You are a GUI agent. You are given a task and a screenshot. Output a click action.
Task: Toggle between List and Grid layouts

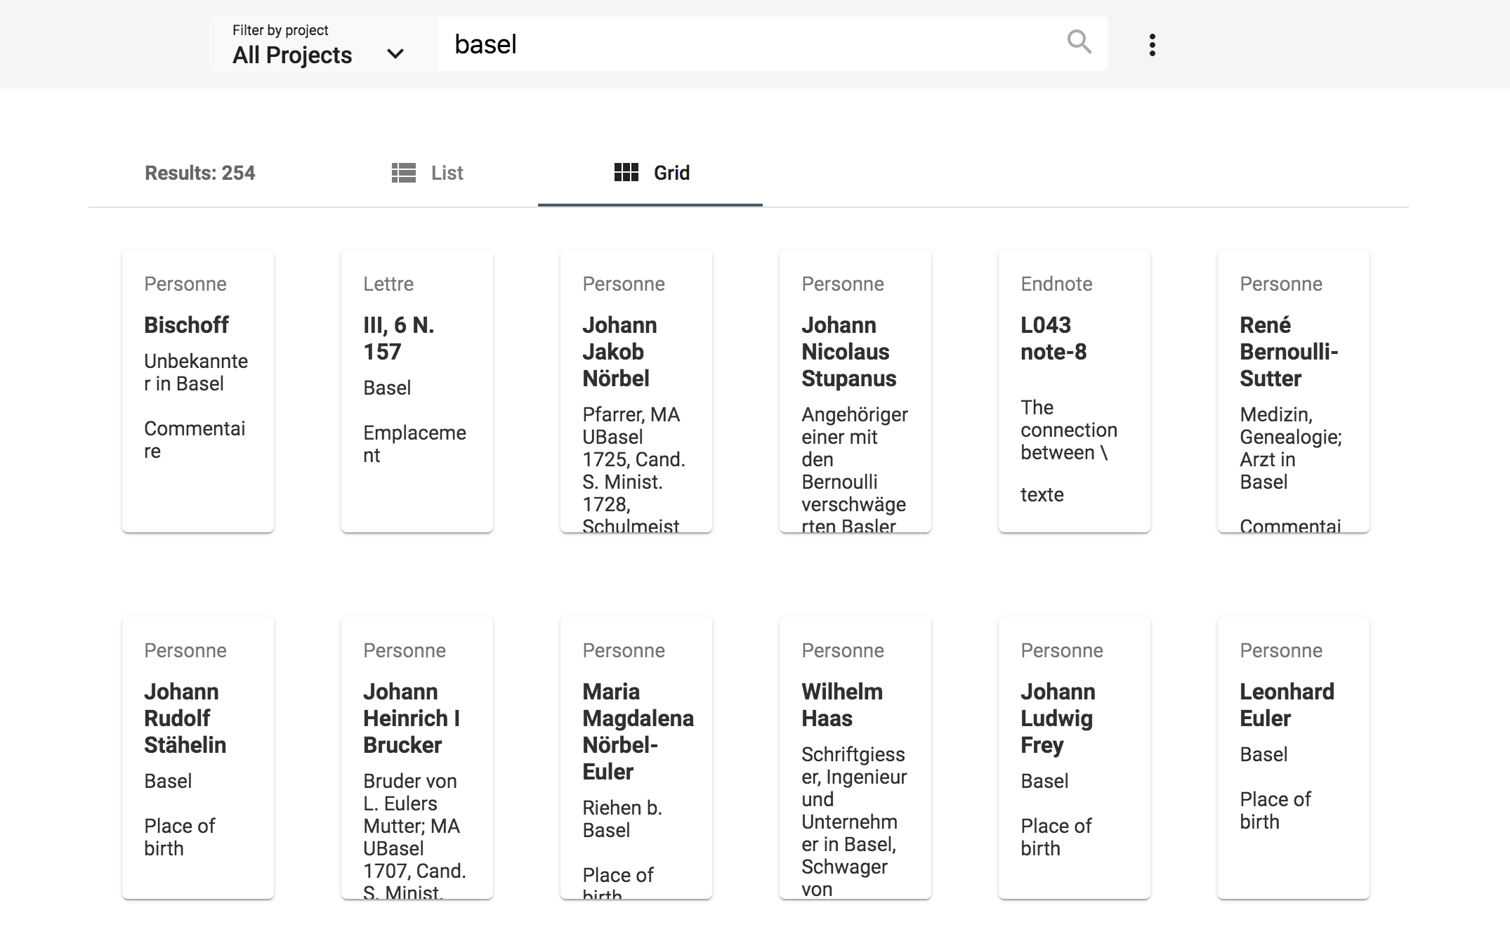[x=427, y=173]
